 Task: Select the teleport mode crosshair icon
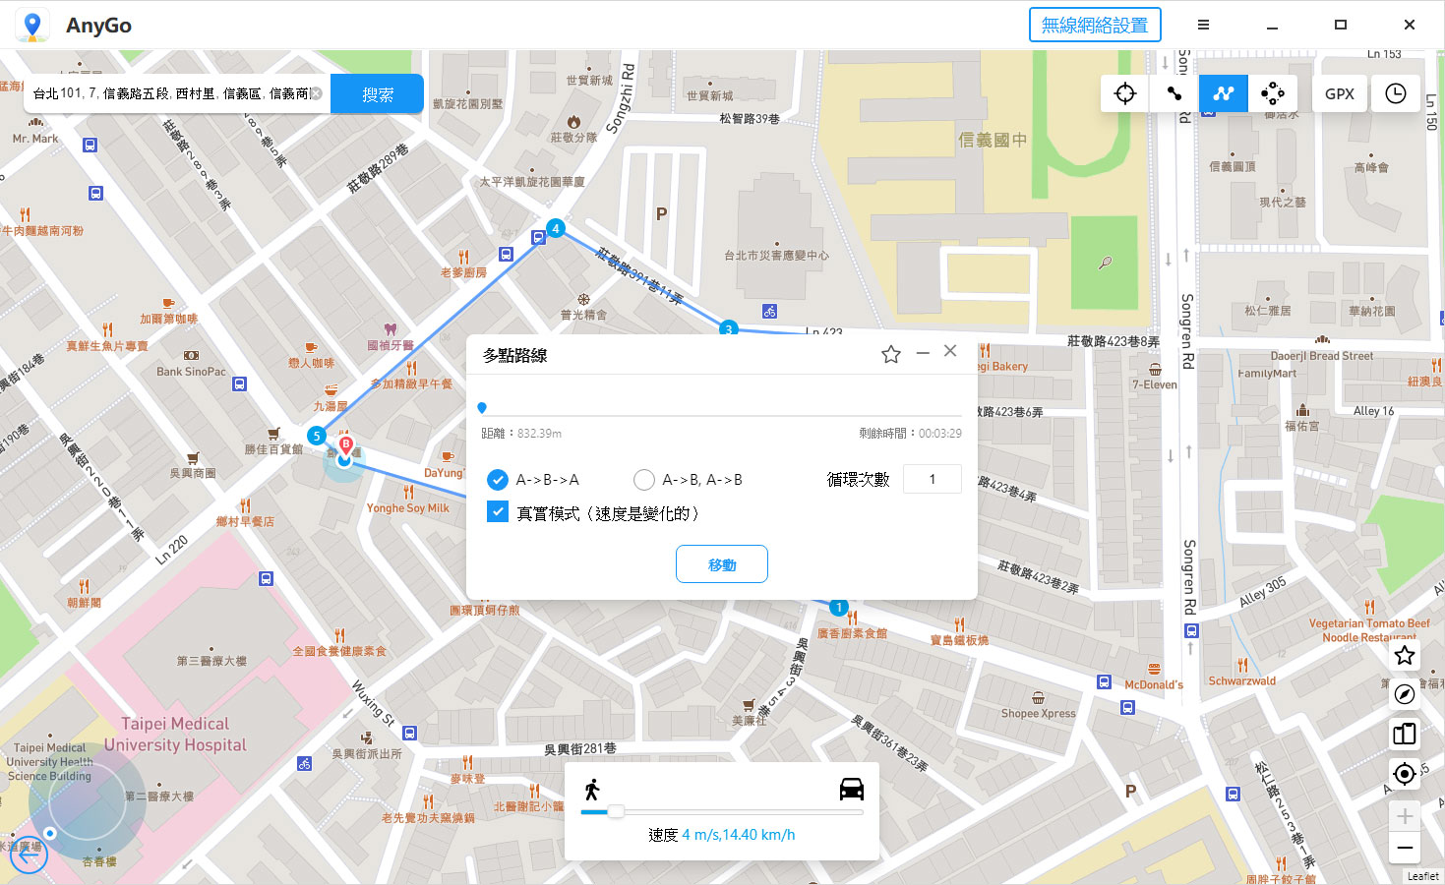1124,92
